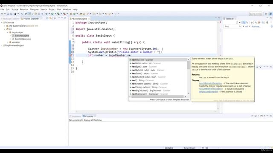
Task: Expand the variable package node
Action: 8,42
